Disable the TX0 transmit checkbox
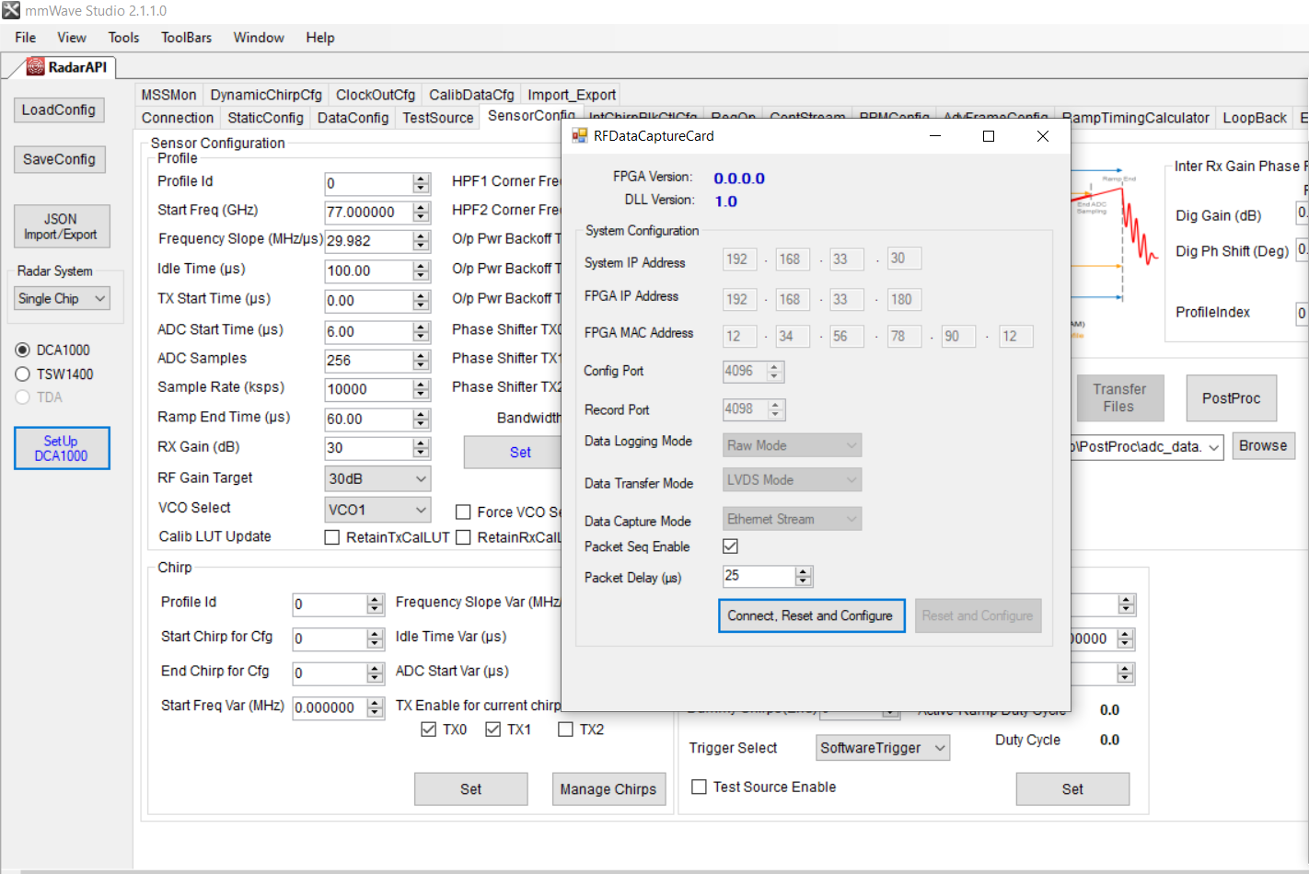The height and width of the screenshot is (874, 1309). click(x=429, y=729)
